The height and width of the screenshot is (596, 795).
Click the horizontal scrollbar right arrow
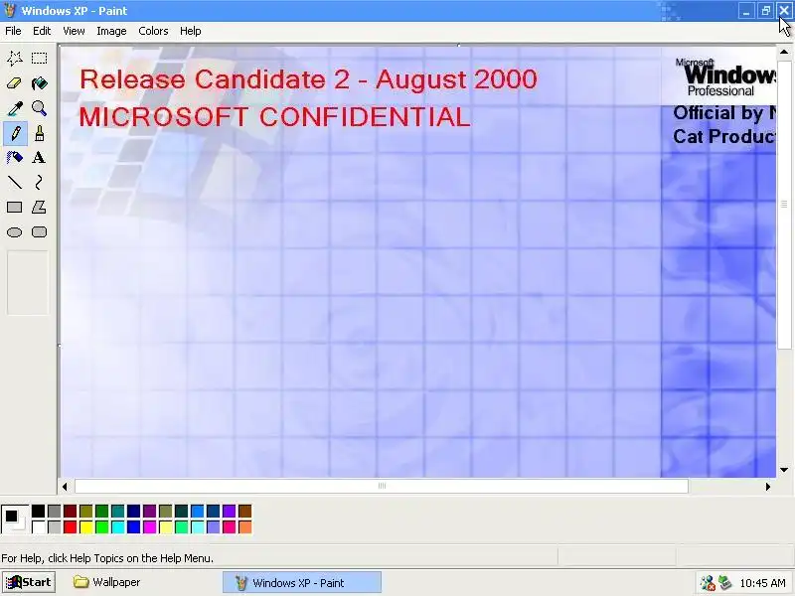tap(767, 487)
